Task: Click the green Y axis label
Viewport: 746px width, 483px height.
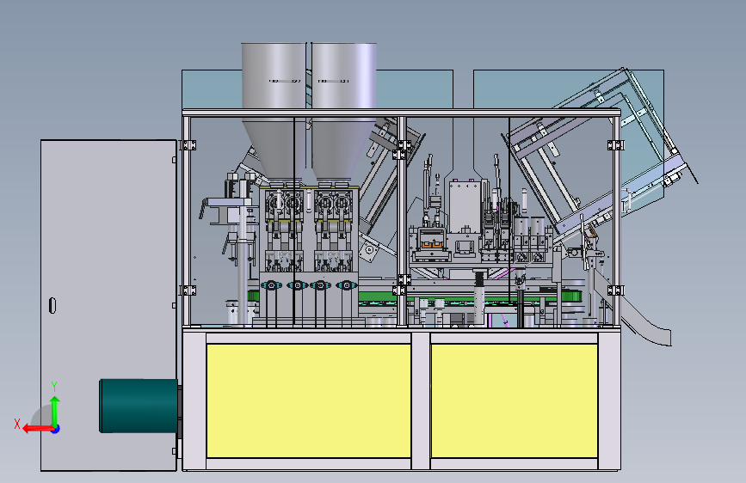Action: coord(54,387)
